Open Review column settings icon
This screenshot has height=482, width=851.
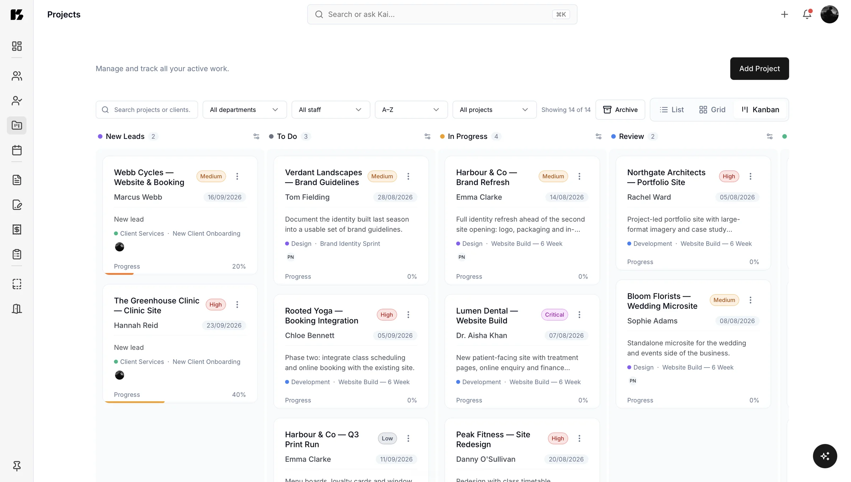(x=769, y=136)
